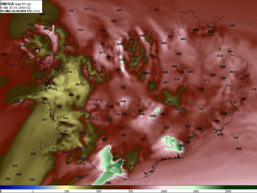Click the 557 height value

[12, 66]
